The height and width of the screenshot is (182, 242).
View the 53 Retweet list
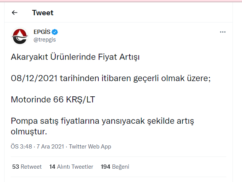(x=27, y=167)
